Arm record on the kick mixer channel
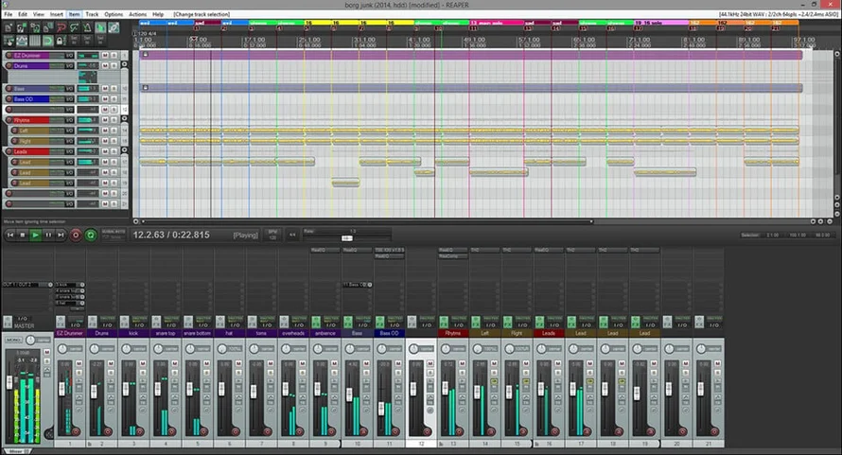The width and height of the screenshot is (842, 455). coord(137,431)
